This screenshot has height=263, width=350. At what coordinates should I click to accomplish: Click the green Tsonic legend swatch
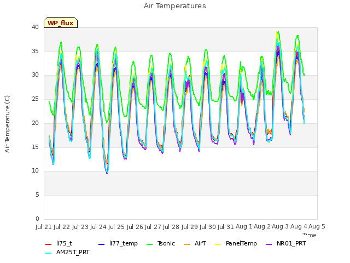click(149, 244)
